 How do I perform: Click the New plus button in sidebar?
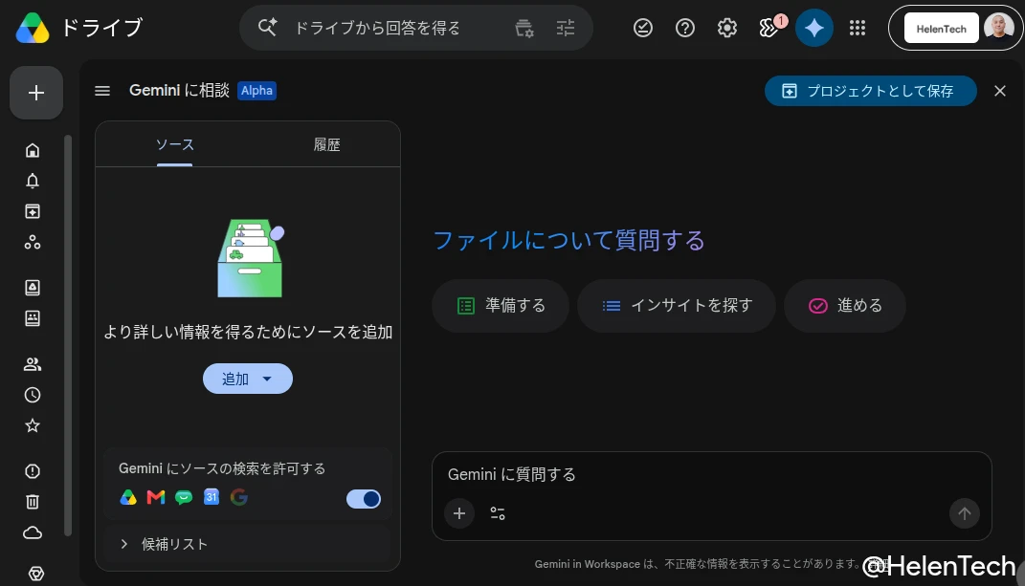(x=36, y=93)
